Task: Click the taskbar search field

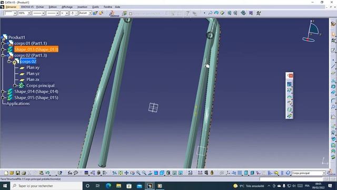Action: click(46, 186)
